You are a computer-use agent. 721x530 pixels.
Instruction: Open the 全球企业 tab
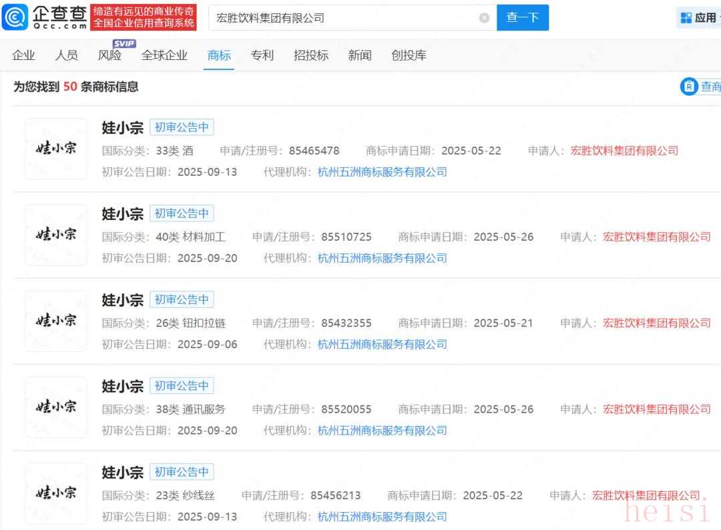tap(164, 55)
